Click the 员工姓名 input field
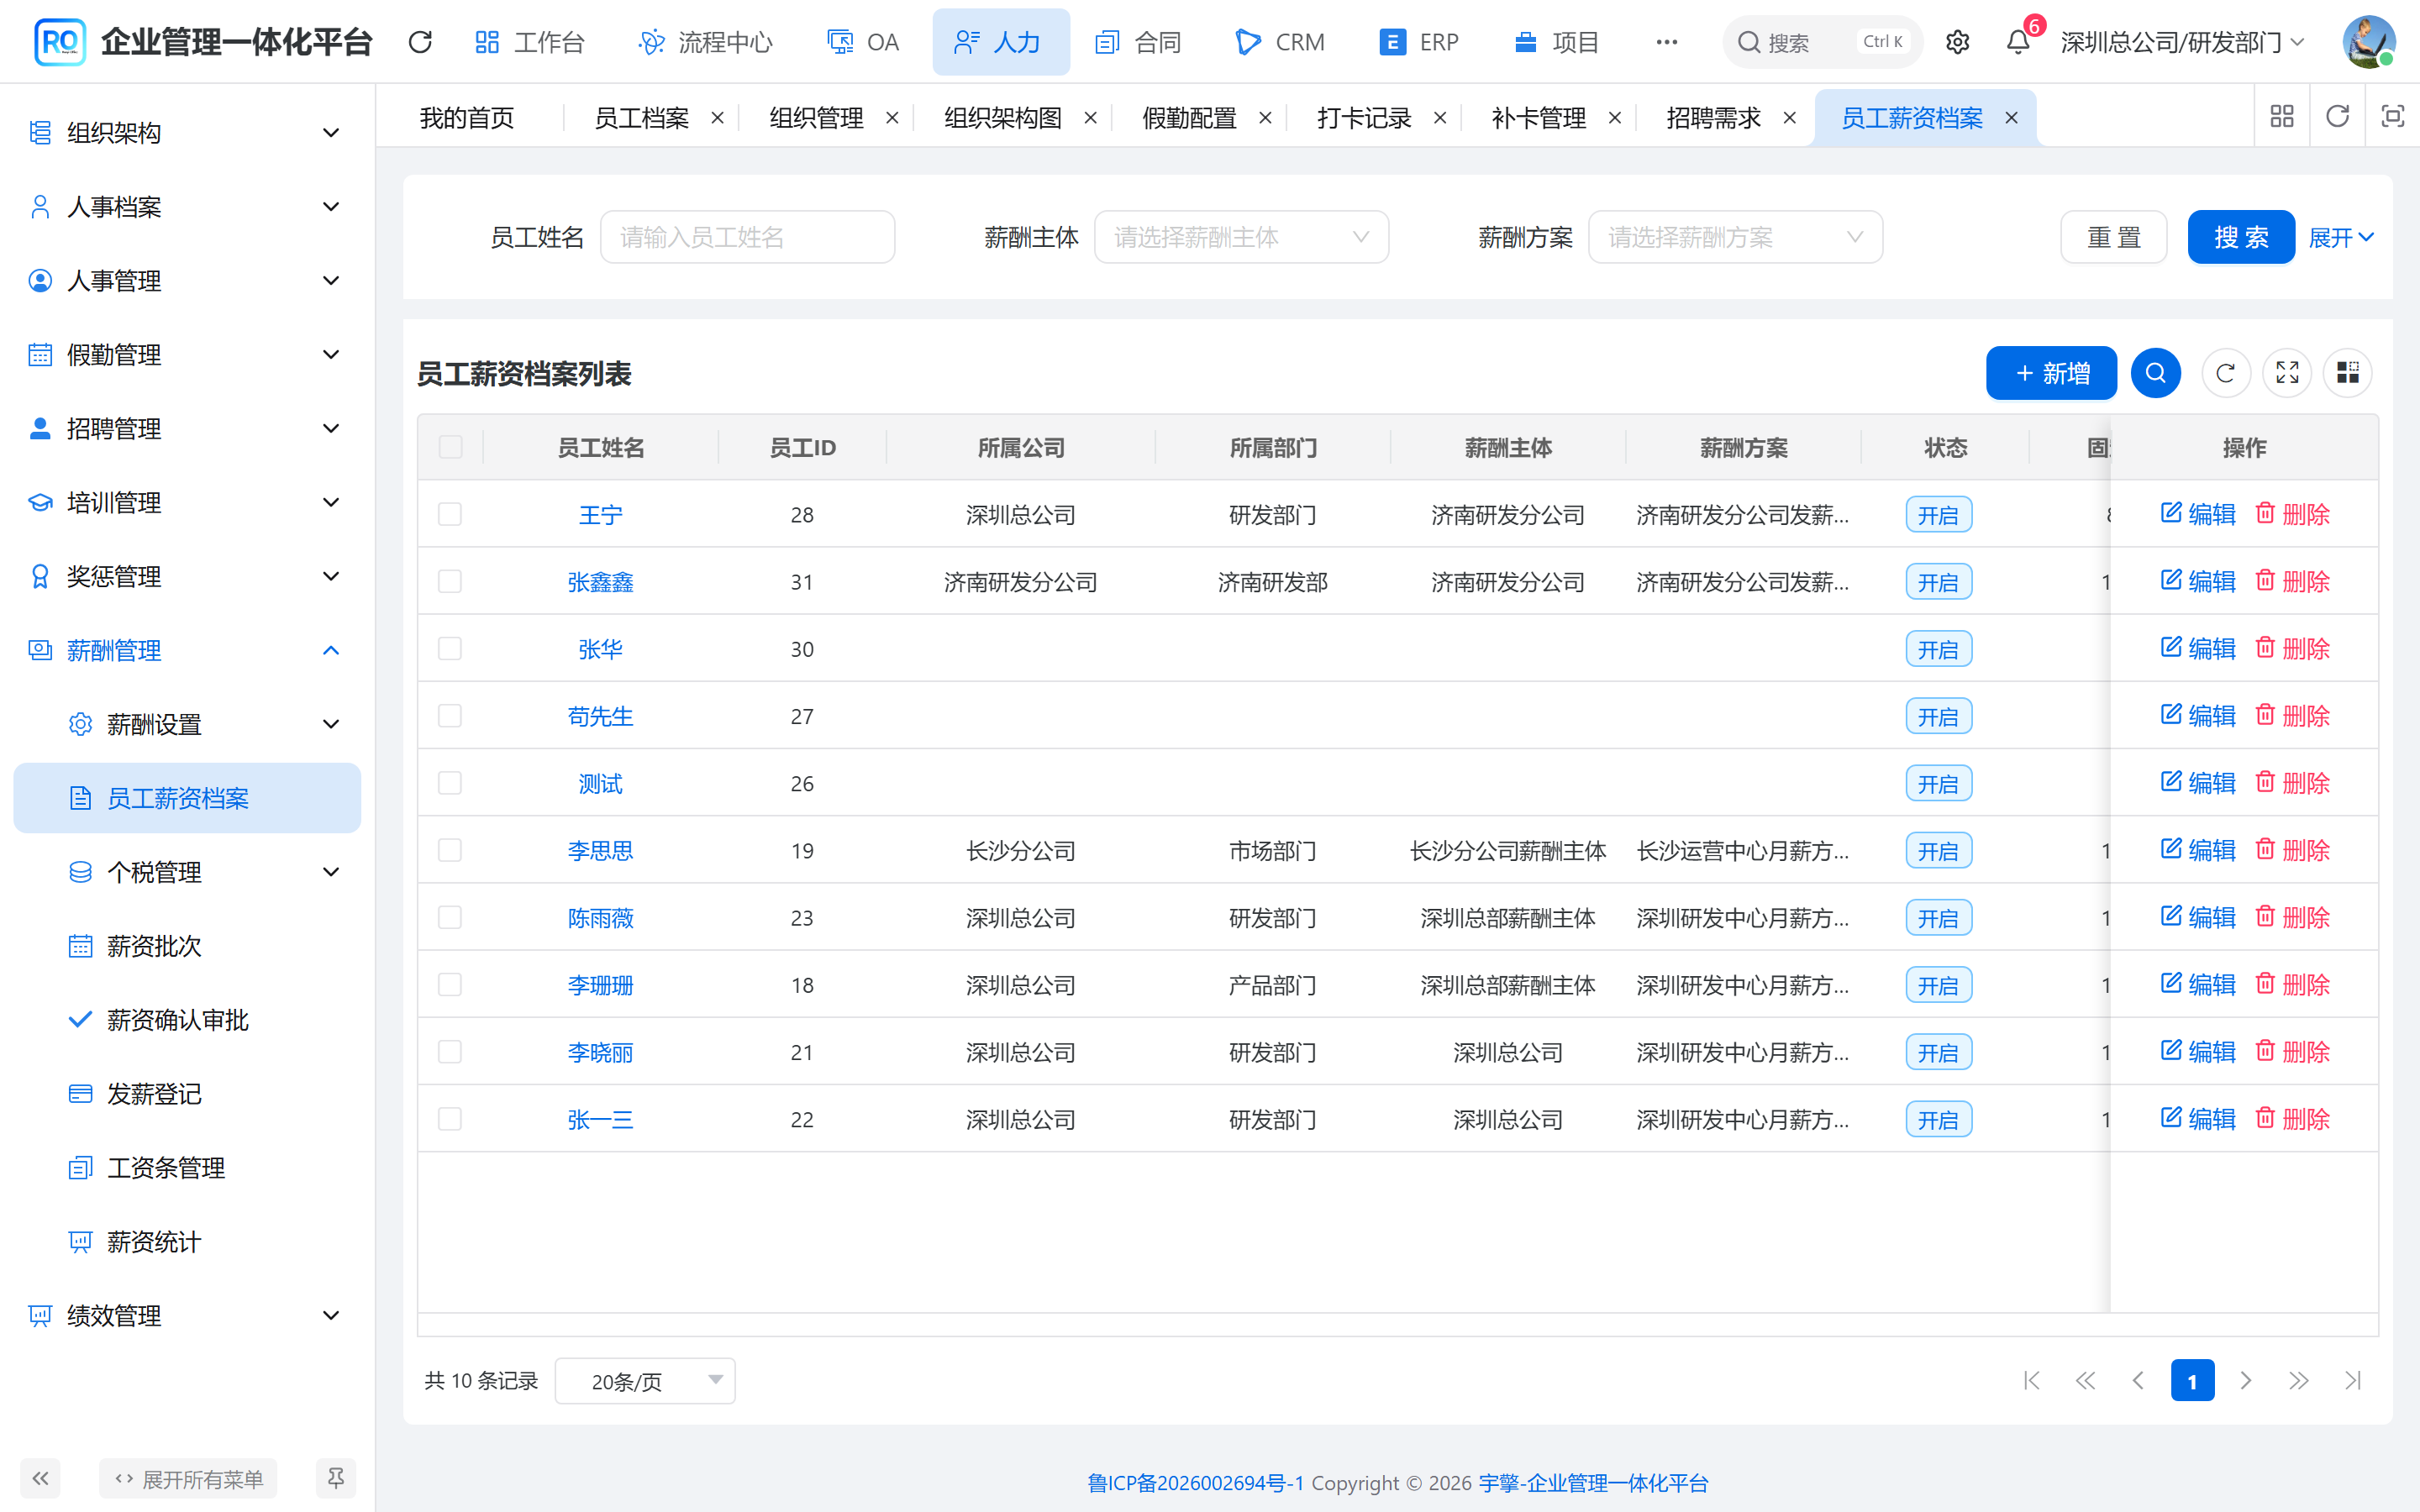The image size is (2420, 1512). (747, 237)
